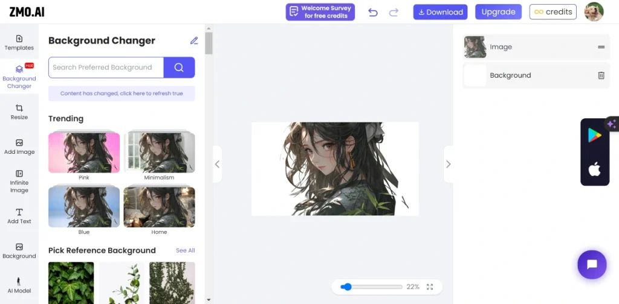Apply the Home trending background
The image size is (619, 304).
[159, 206]
